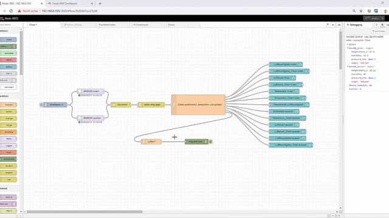Select the BME280 aussen sensor node
The width and height of the screenshot is (389, 218).
pos(91,118)
